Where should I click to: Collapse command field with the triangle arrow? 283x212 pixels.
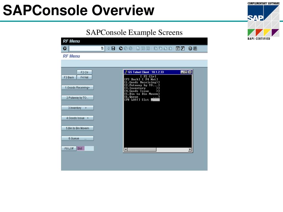[x=108, y=48]
